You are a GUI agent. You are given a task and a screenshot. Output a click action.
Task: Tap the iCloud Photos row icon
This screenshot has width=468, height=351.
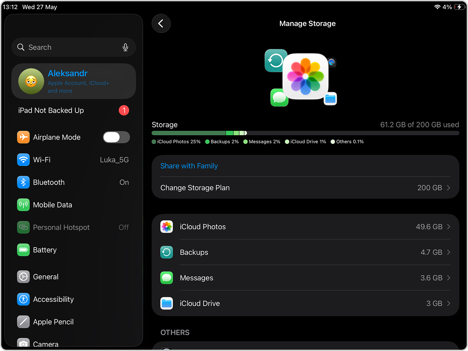pos(166,227)
